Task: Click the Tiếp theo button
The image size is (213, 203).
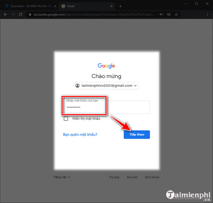Action: tap(137, 134)
